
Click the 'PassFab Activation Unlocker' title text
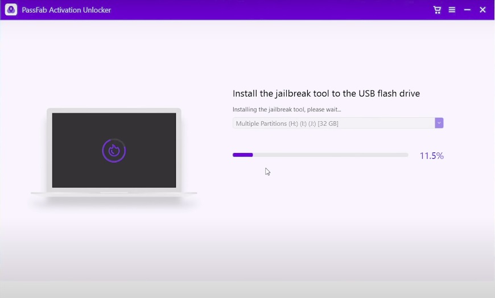(66, 10)
